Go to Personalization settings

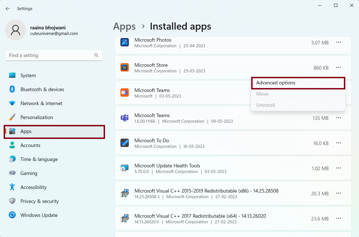(x=36, y=117)
